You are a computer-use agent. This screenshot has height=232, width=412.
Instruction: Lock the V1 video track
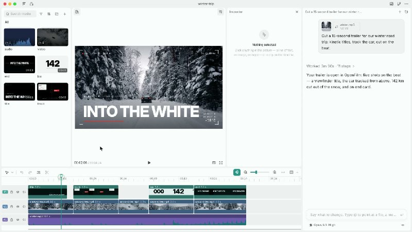pyautogui.click(x=11, y=207)
